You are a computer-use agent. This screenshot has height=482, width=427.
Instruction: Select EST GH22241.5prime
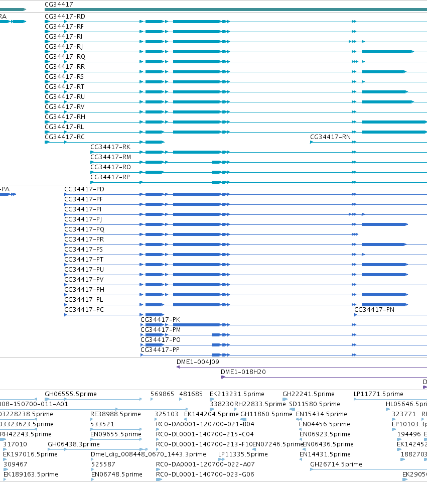pos(309,394)
